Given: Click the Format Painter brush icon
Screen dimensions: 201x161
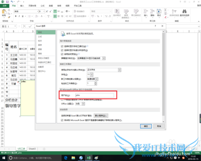Looking at the screenshot, I should (x=9, y=17).
